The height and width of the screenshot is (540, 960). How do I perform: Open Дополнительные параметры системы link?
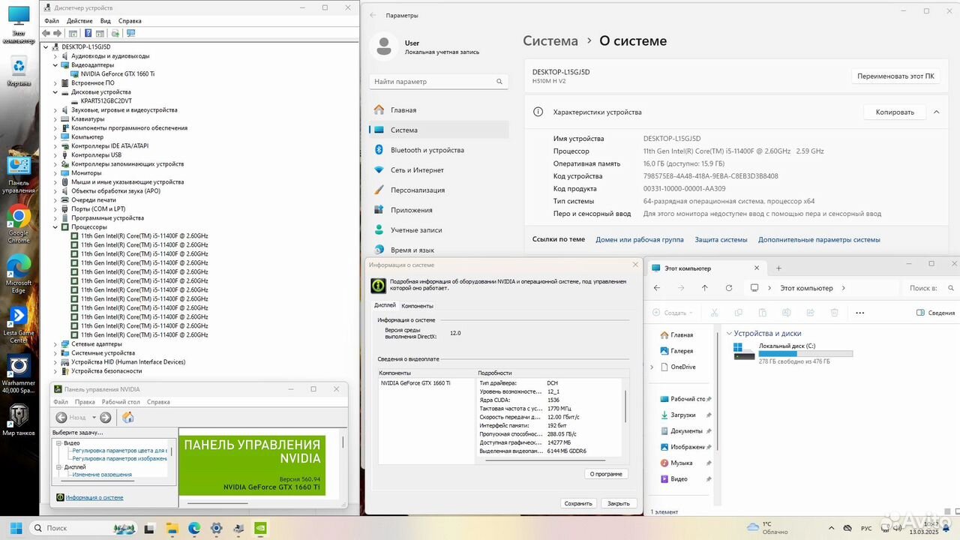(819, 240)
